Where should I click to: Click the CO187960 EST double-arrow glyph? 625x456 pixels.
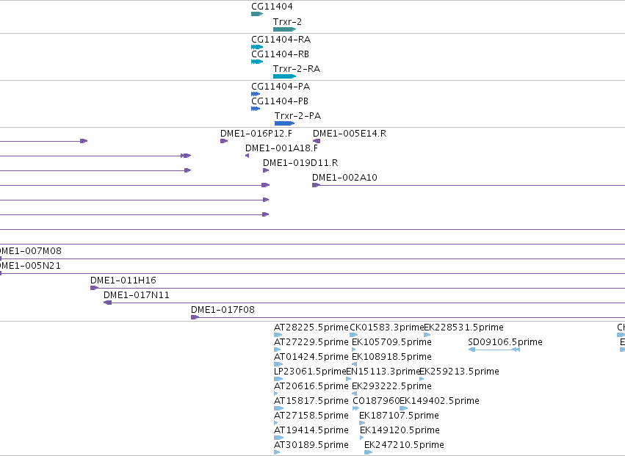356,408
